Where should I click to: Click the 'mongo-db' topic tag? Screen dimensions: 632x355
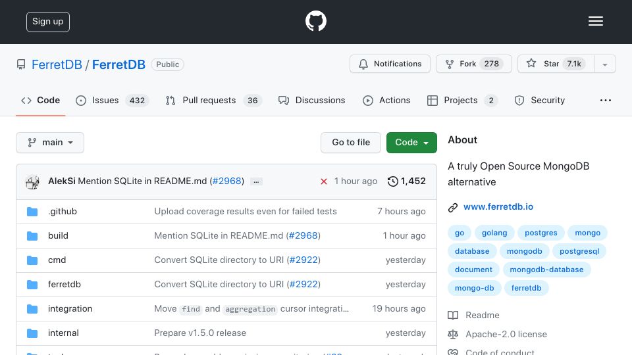475,288
